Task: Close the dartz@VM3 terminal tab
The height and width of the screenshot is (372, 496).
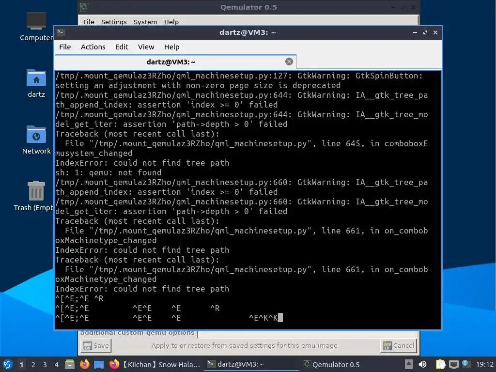Action: pyautogui.click(x=289, y=62)
